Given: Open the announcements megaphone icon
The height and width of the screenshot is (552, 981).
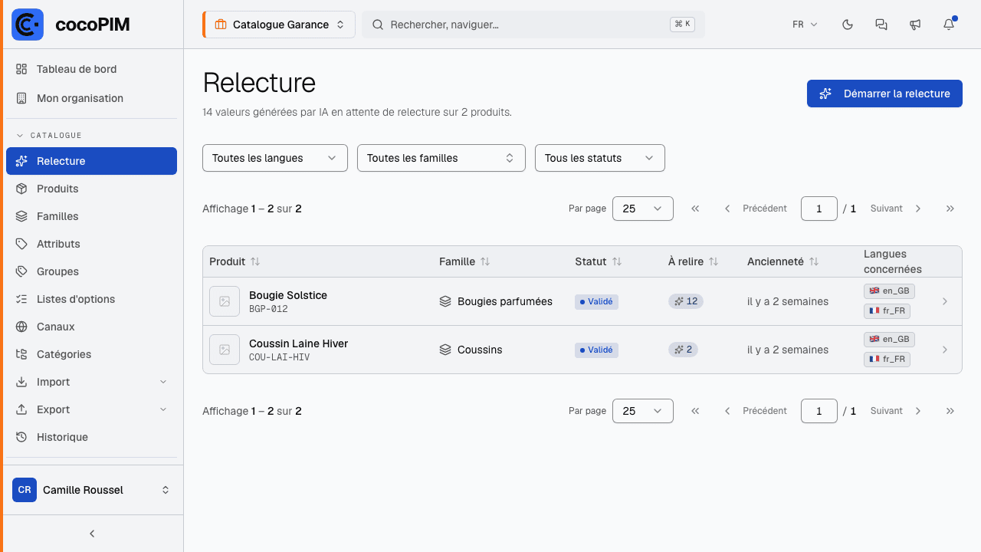Looking at the screenshot, I should click(915, 25).
